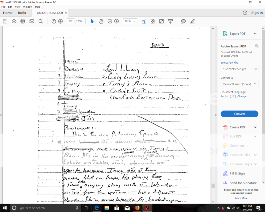Image resolution: width=265 pixels, height=212 pixels.
Task: Select the Hand pan tool
Action: pyautogui.click(x=101, y=21)
